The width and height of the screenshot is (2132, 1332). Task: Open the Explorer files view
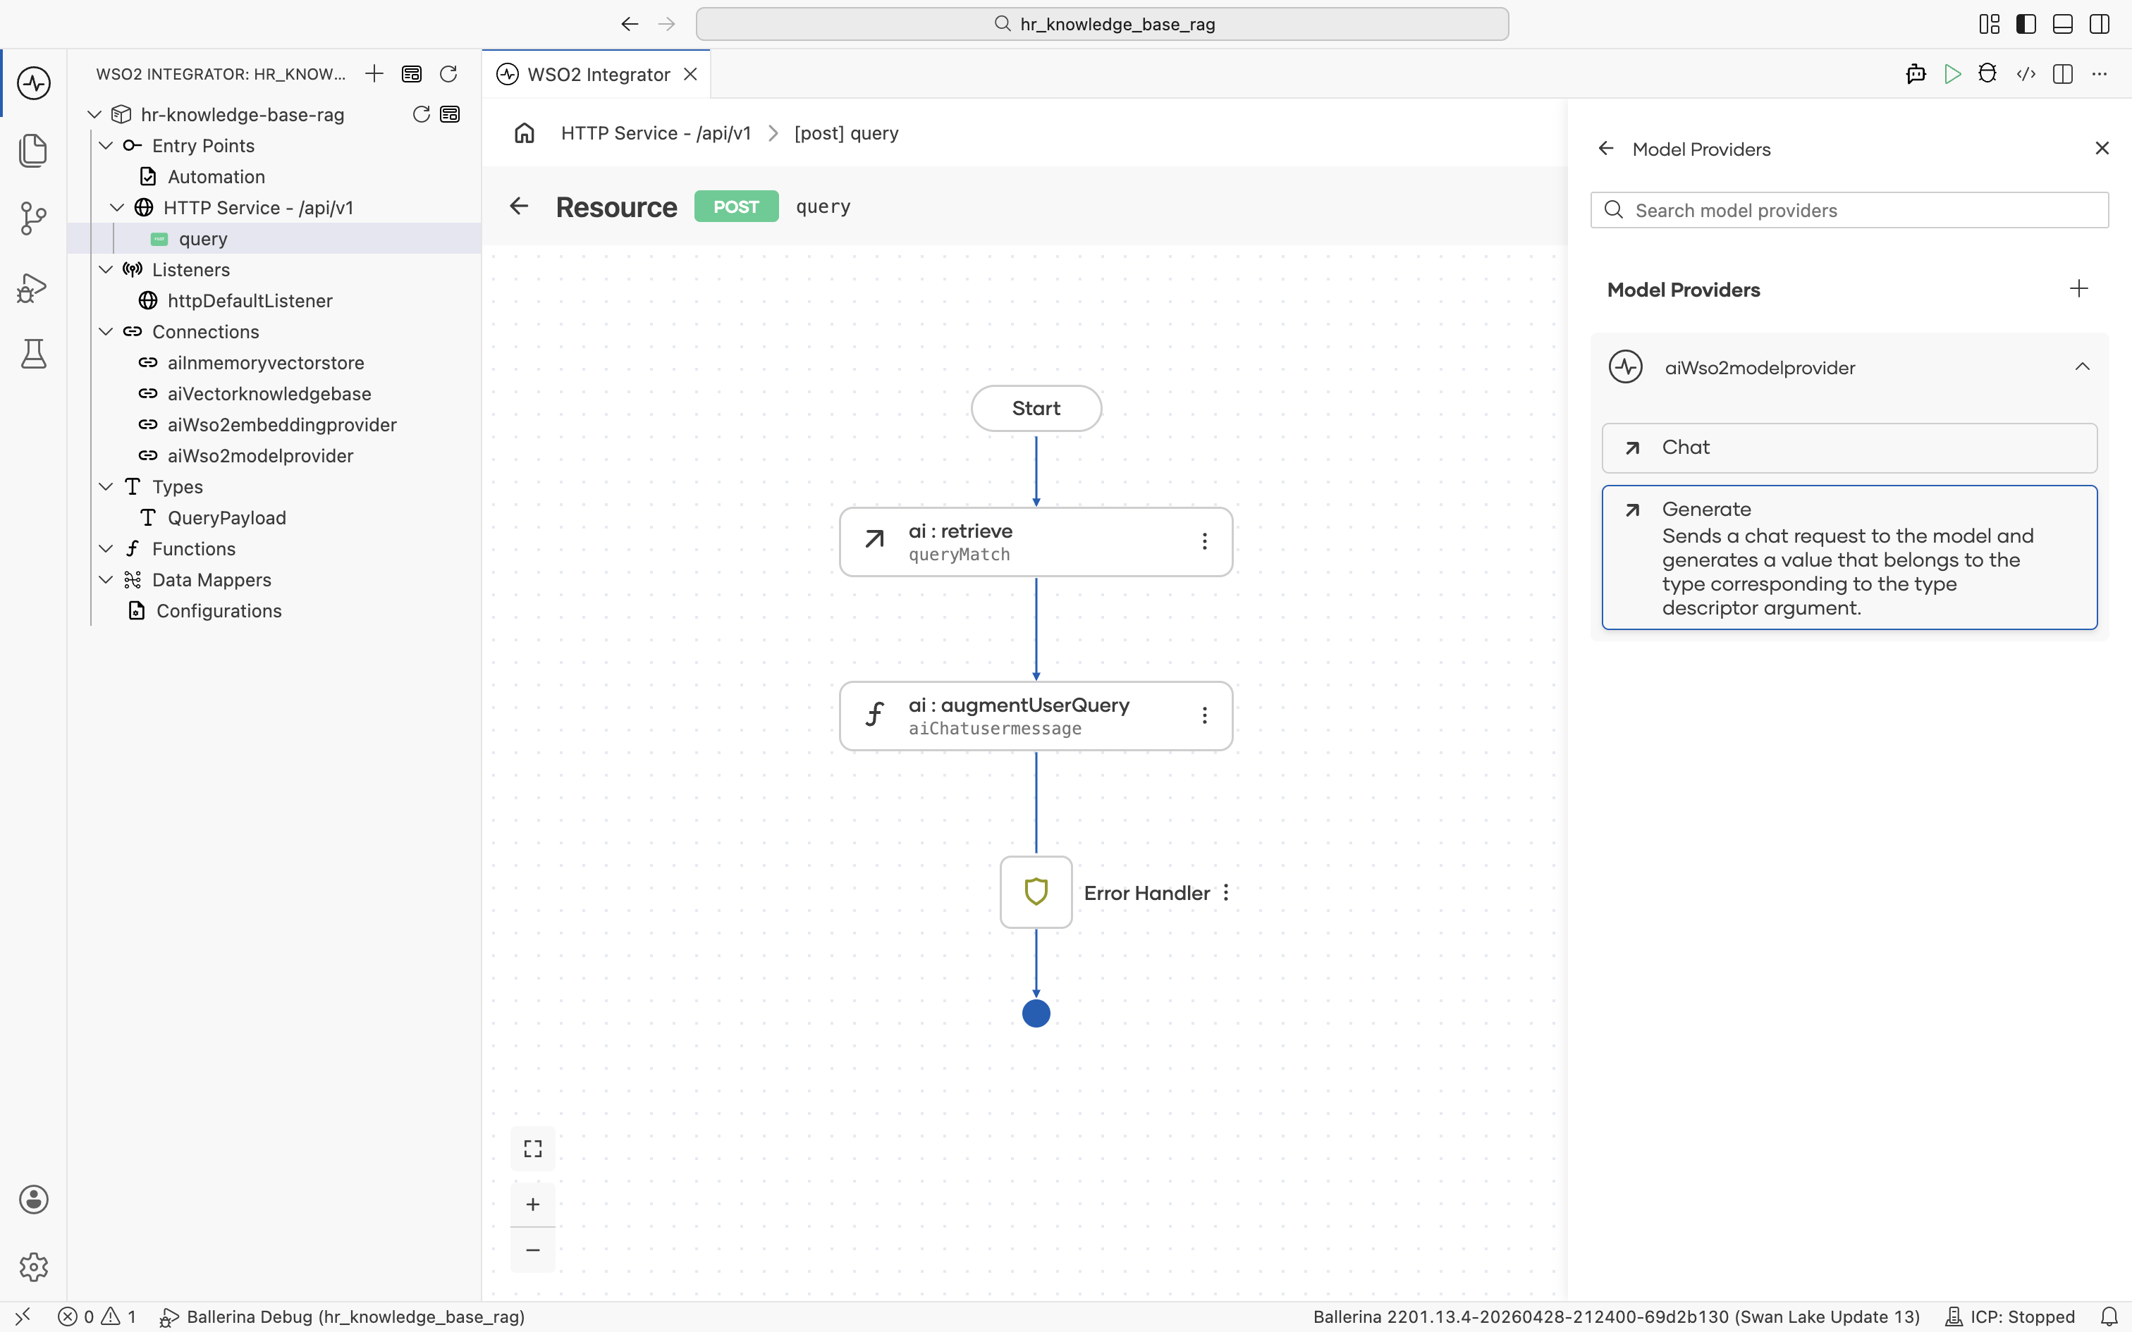33,151
